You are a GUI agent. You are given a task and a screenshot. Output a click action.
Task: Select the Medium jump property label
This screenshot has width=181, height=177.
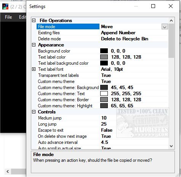click(50, 118)
